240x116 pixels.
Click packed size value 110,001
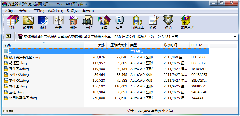121,86
